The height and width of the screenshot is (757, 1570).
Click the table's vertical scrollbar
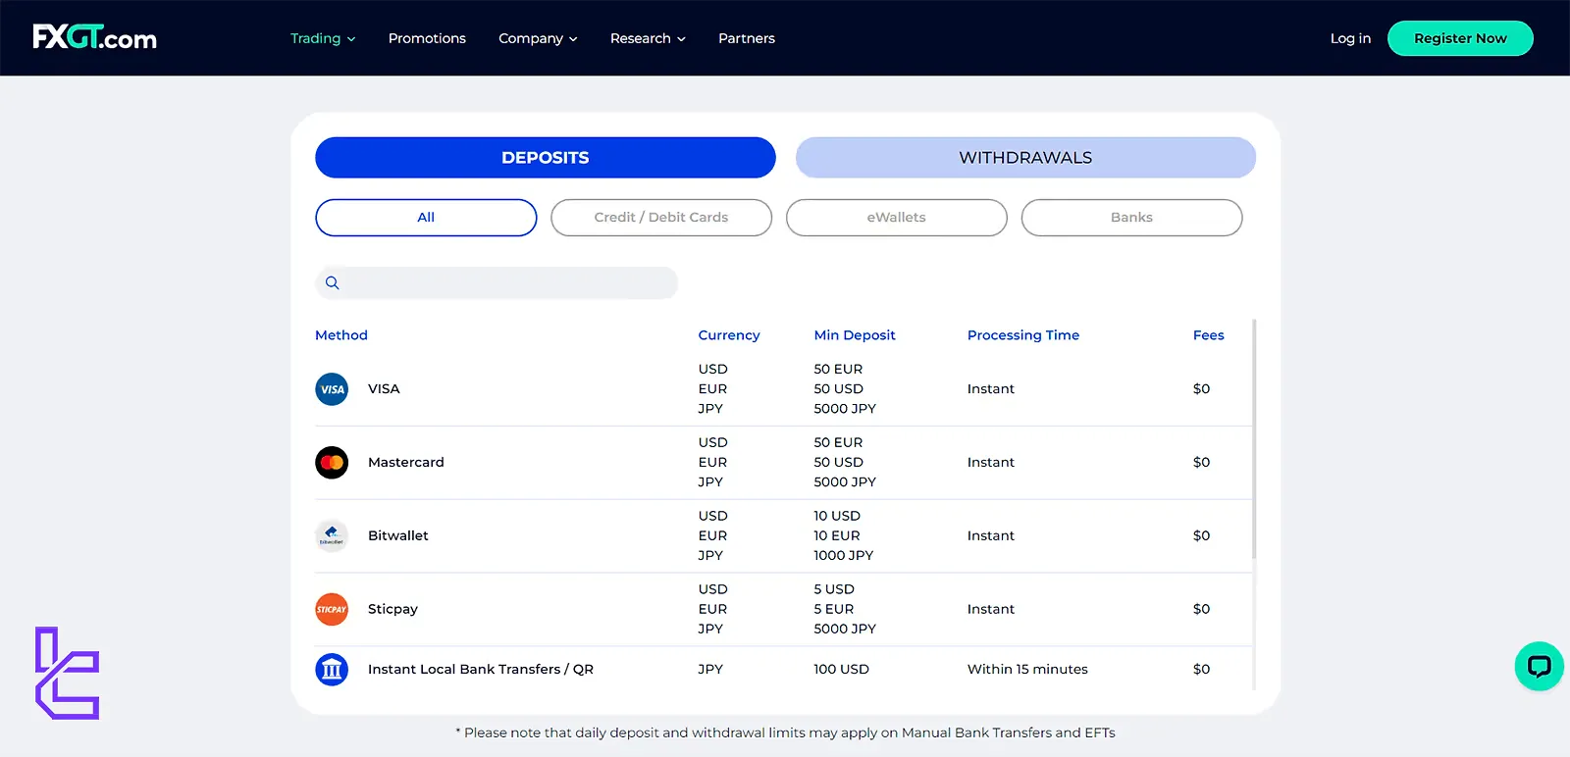(1254, 439)
